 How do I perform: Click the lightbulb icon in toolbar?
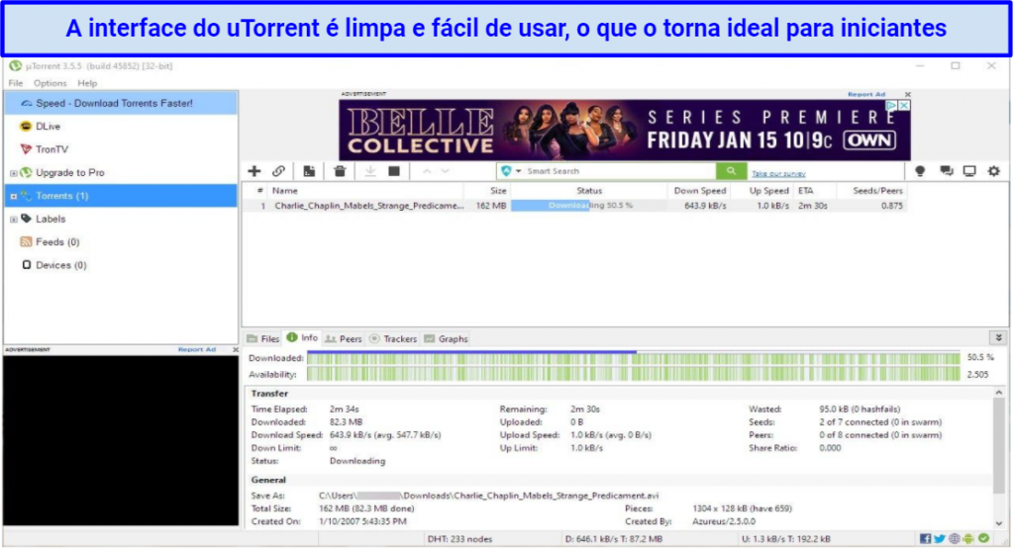[x=920, y=171]
